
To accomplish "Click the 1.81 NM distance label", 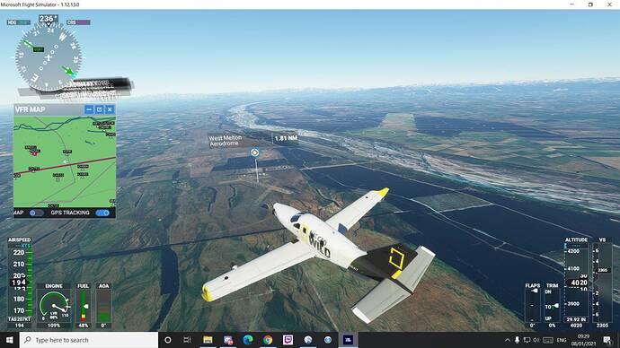I will (286, 138).
